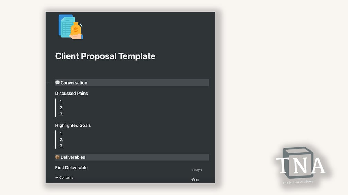Click the speech bubble icon beside Conversation
Viewport: 348px width, 195px height.
pyautogui.click(x=57, y=83)
